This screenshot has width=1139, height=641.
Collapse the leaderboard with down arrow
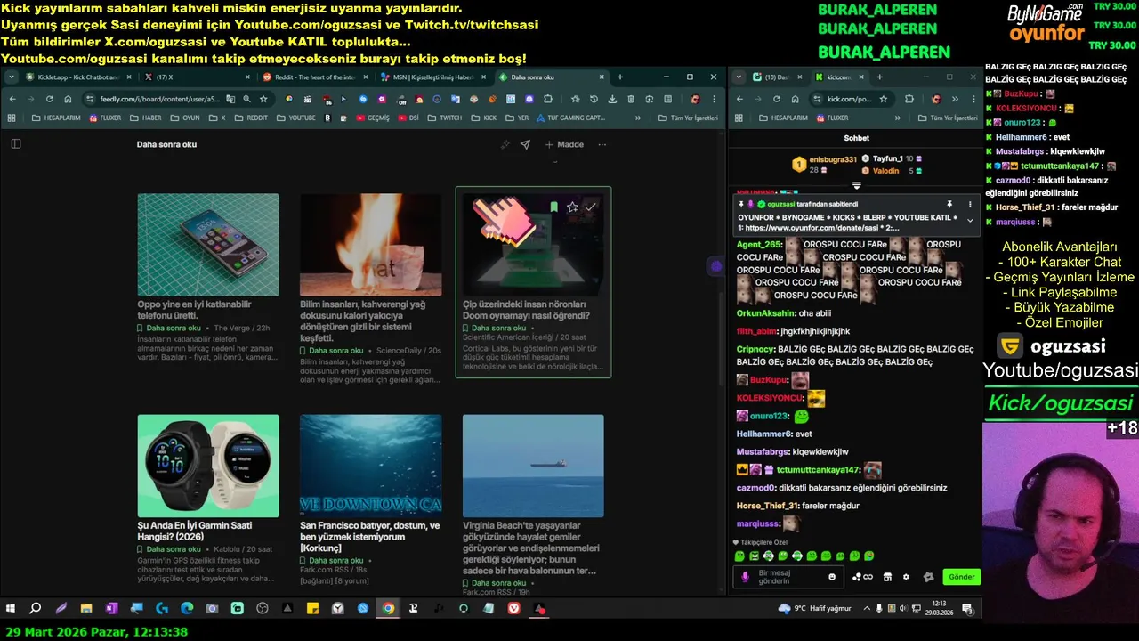coord(857,185)
